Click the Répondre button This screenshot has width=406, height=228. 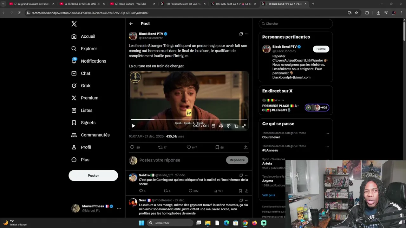pyautogui.click(x=237, y=160)
